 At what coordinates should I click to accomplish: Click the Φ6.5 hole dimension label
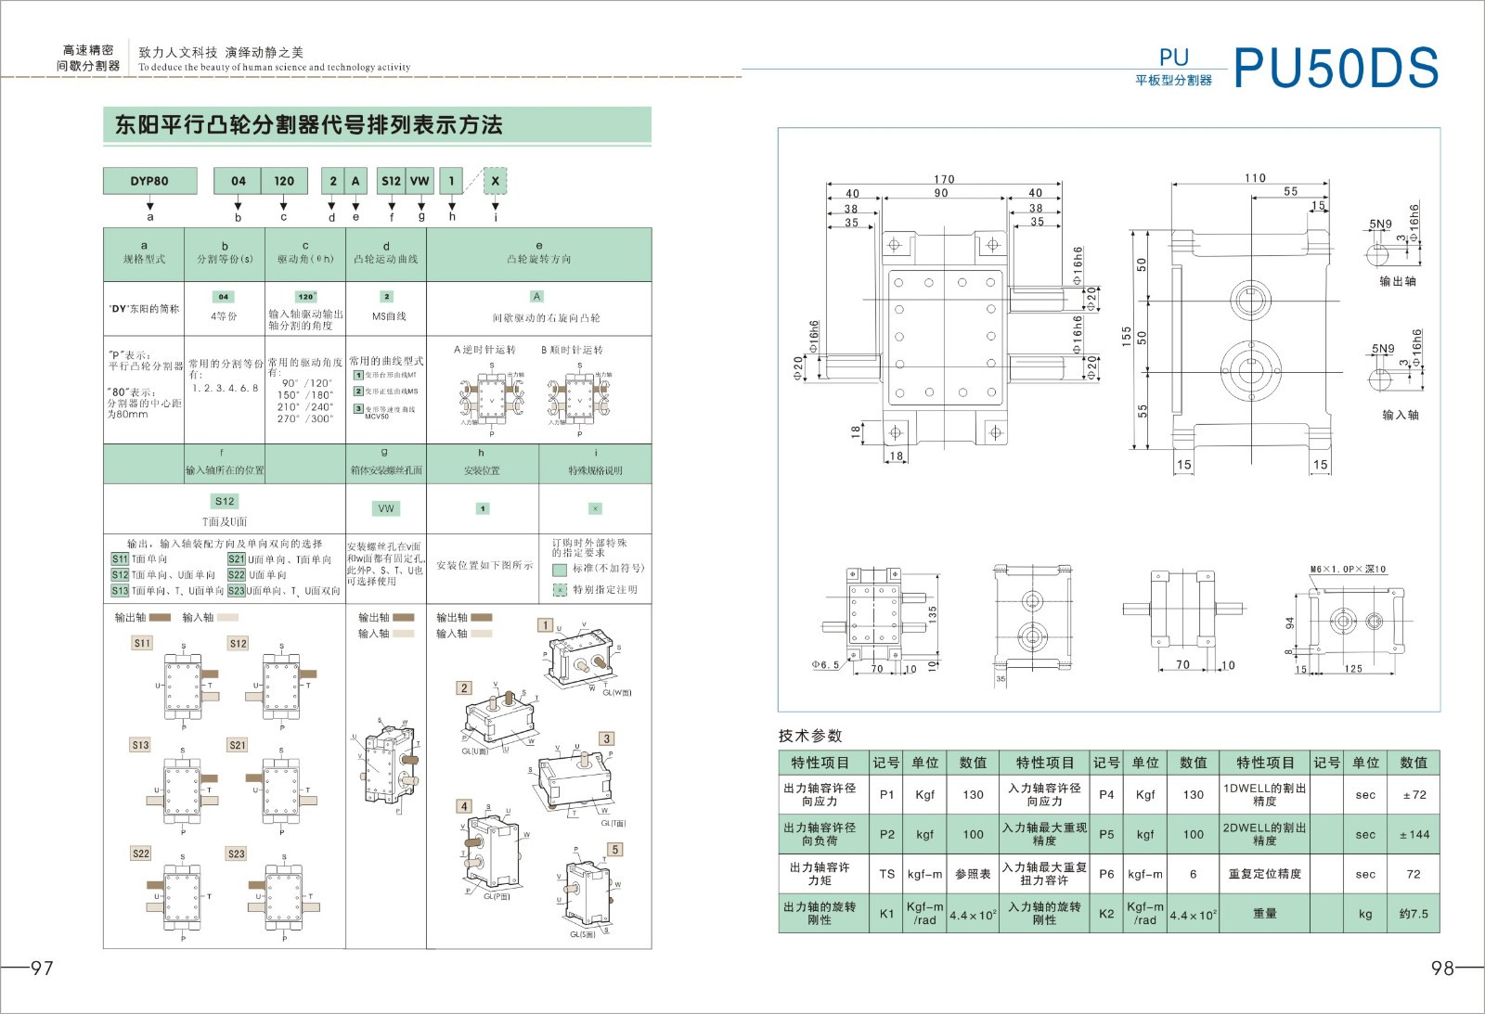(x=825, y=665)
